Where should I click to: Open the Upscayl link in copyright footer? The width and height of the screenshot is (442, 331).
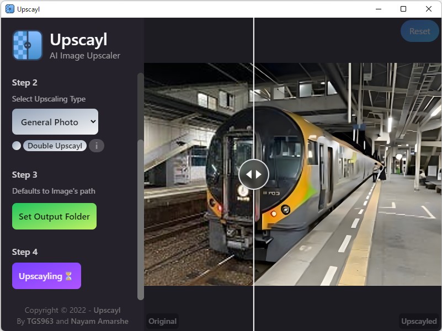[107, 310]
